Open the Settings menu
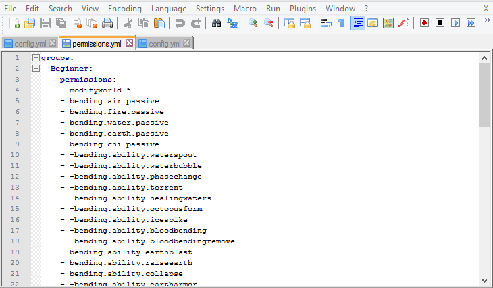 pyautogui.click(x=210, y=9)
